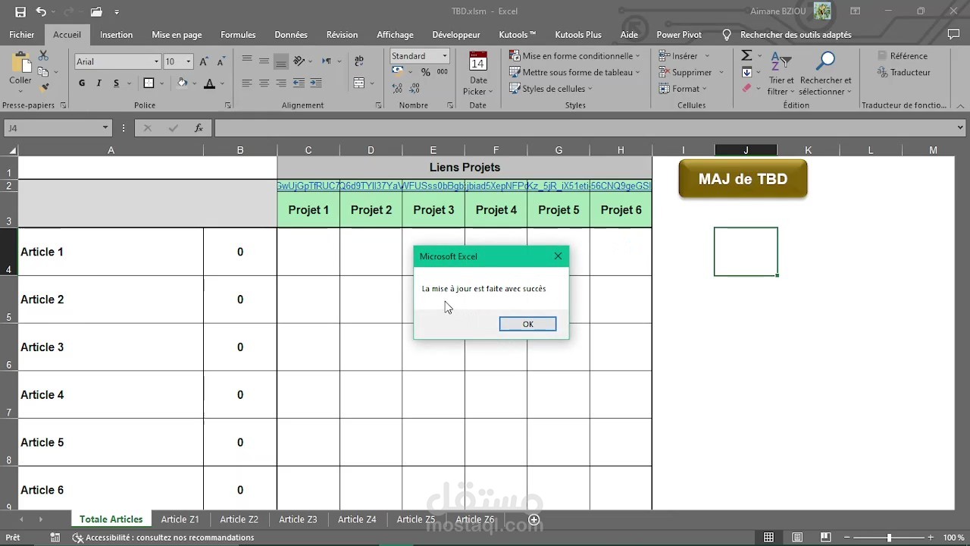Click the Fill down arrow icon

pos(746,72)
